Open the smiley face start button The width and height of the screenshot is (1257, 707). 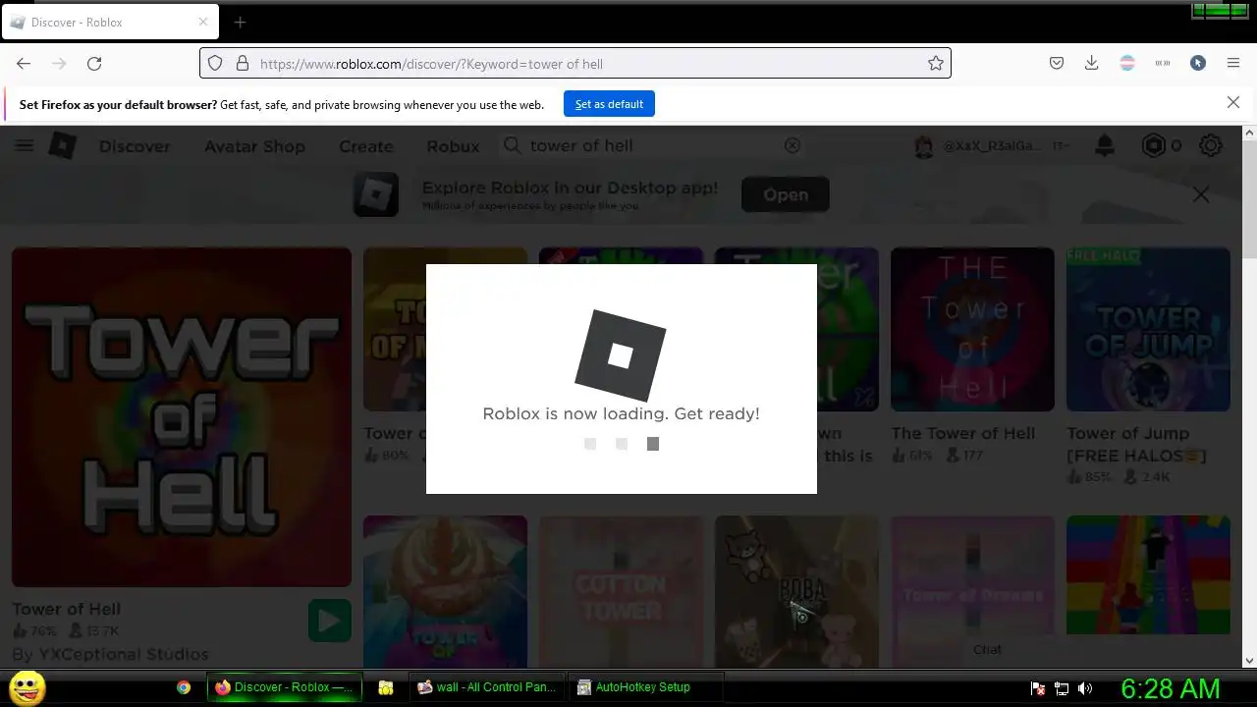tap(27, 687)
